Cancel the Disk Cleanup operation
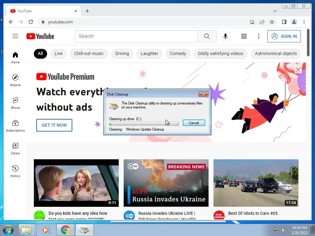315x236 pixels. point(194,123)
